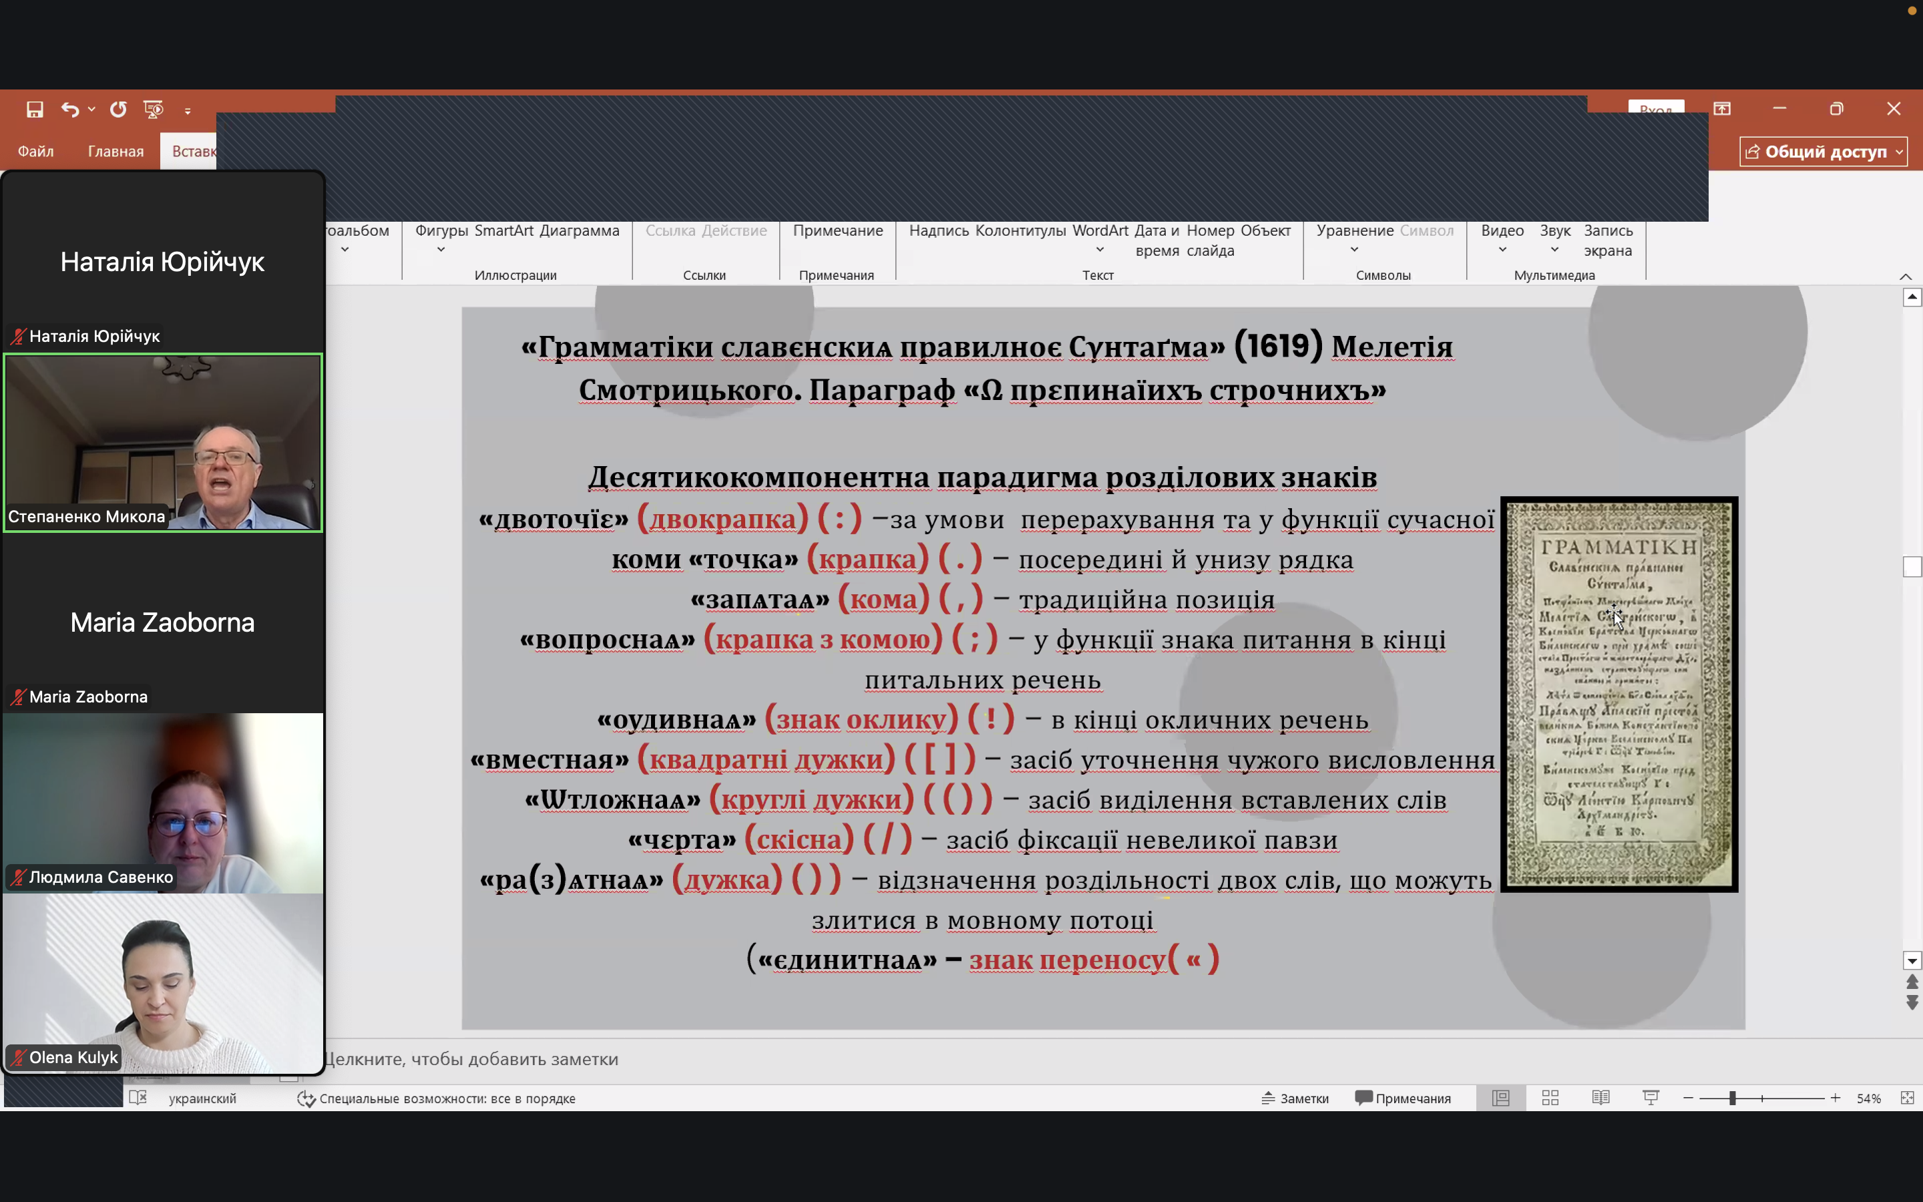Toggle the Примечания comments pane
1923x1202 pixels.
[x=1404, y=1098]
